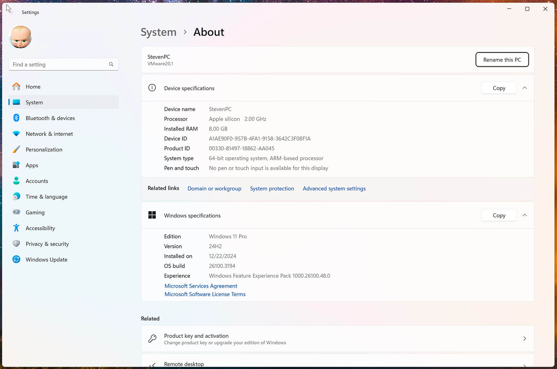Image resolution: width=557 pixels, height=369 pixels.
Task: Click the System breadcrumb link
Action: click(x=158, y=32)
